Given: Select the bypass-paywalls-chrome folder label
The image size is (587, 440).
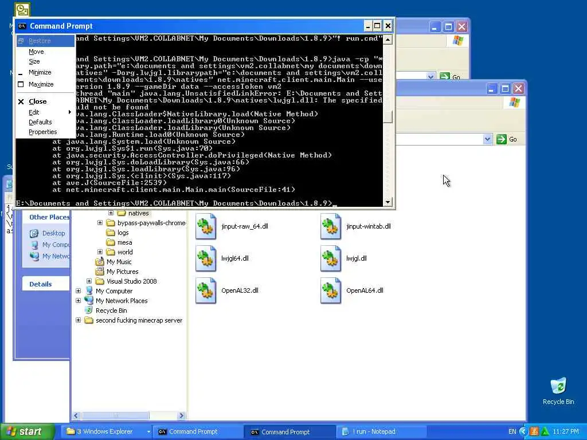Looking at the screenshot, I should (x=151, y=223).
